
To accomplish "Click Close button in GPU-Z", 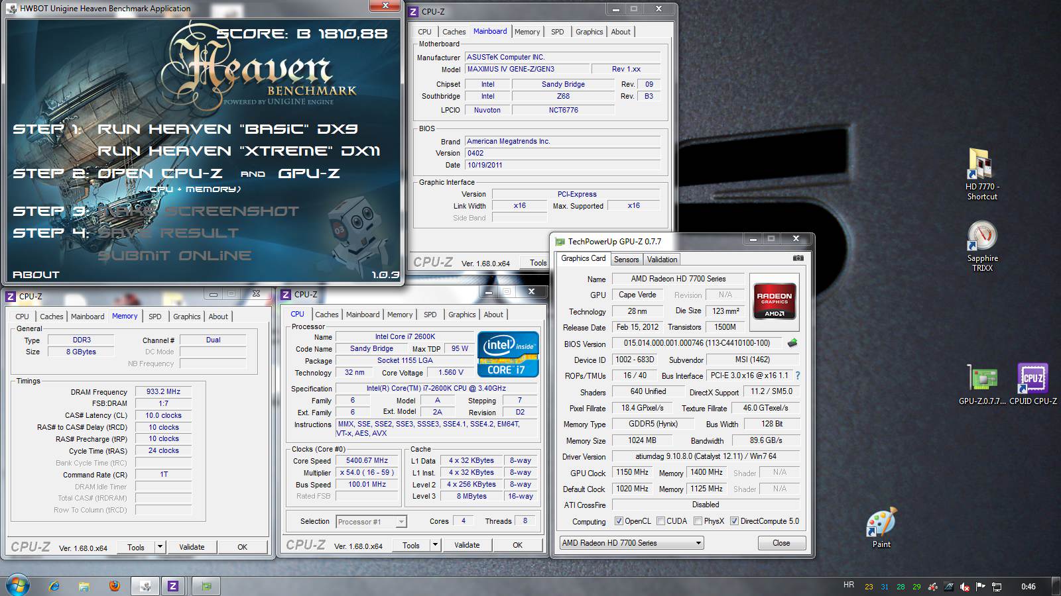I will click(781, 543).
